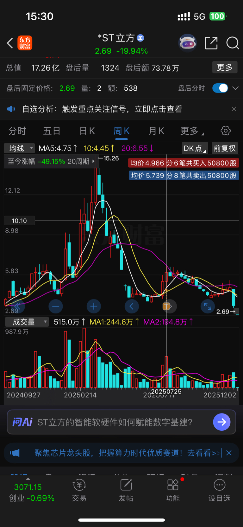Tap the double-left fast rewind chart button
Image resolution: width=243 pixels, height=527 pixels.
pyautogui.click(x=18, y=306)
